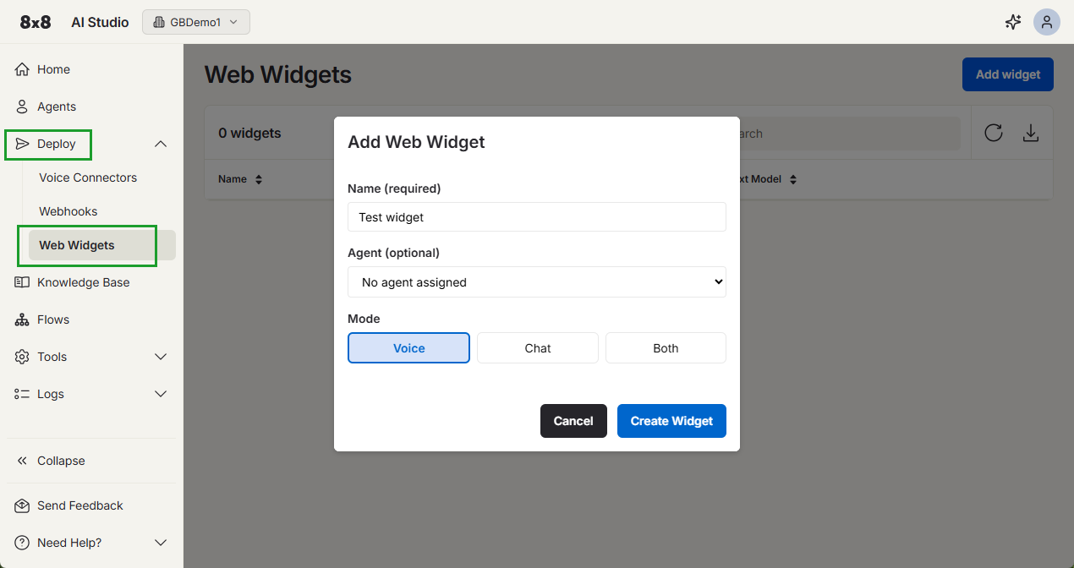1074x568 pixels.
Task: Click the Collapse double-chevron icon
Action: click(22, 461)
